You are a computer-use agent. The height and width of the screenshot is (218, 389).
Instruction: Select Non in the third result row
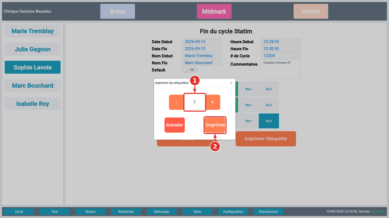pyautogui.click(x=248, y=121)
